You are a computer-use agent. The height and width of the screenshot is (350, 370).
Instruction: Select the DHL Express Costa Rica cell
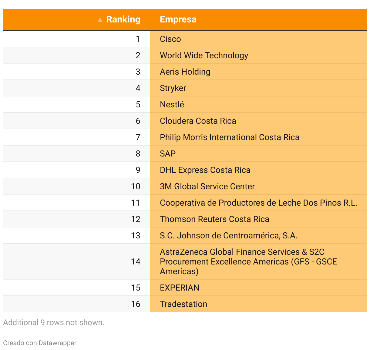[x=258, y=170]
